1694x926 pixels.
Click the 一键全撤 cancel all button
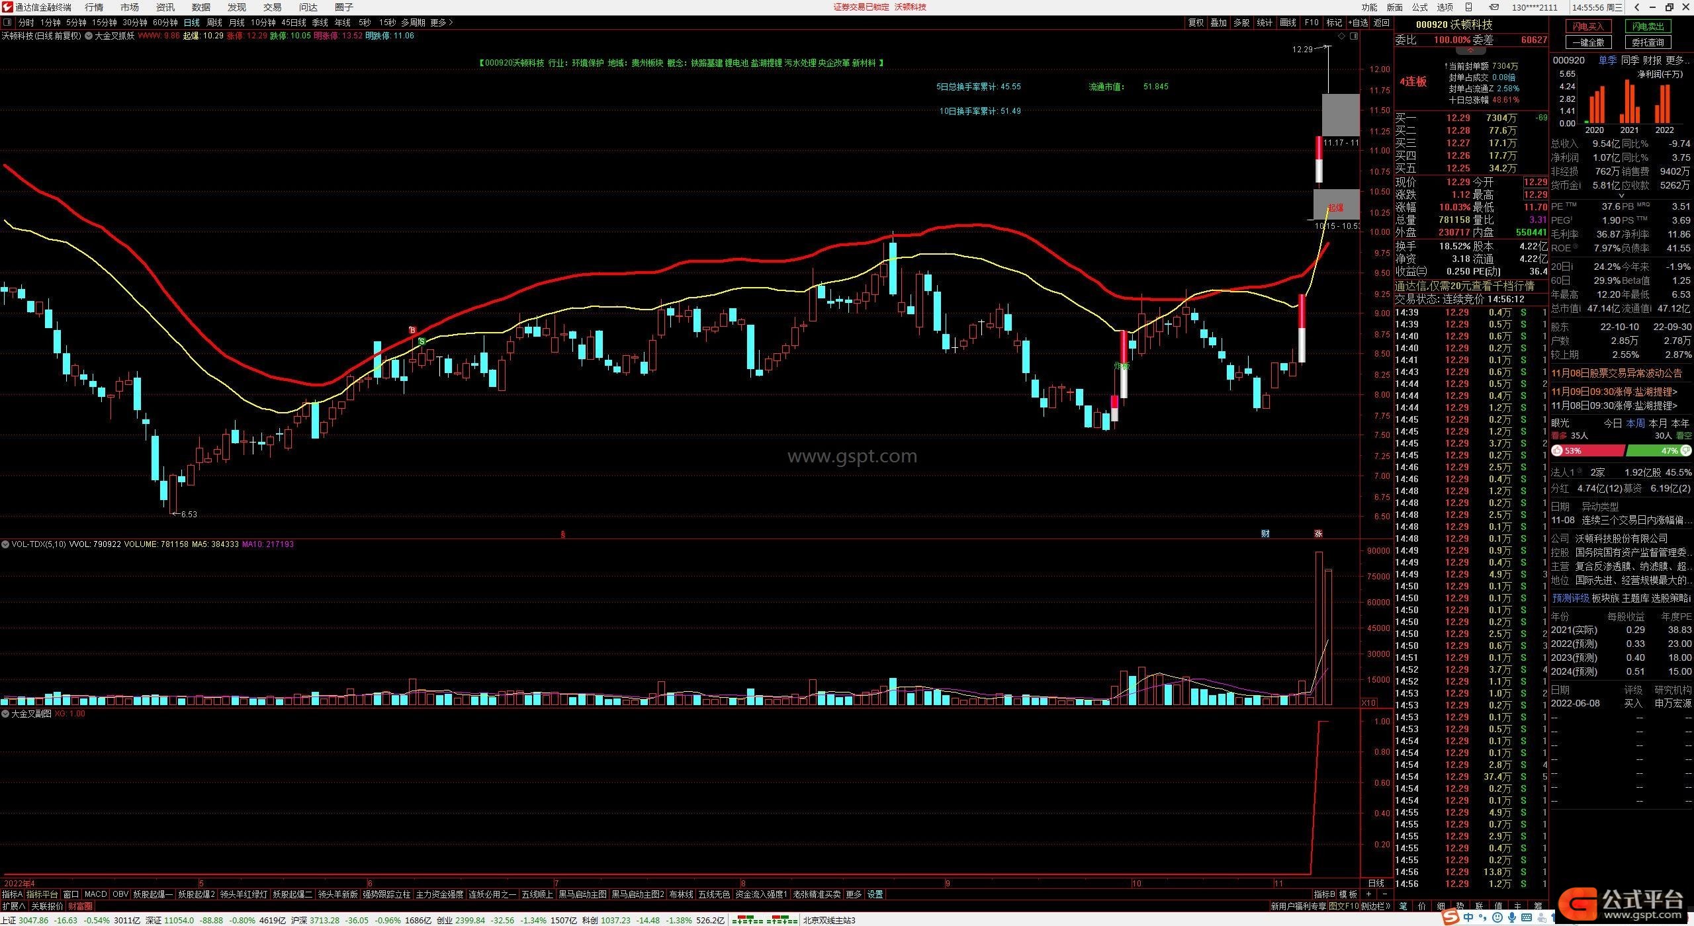1588,42
